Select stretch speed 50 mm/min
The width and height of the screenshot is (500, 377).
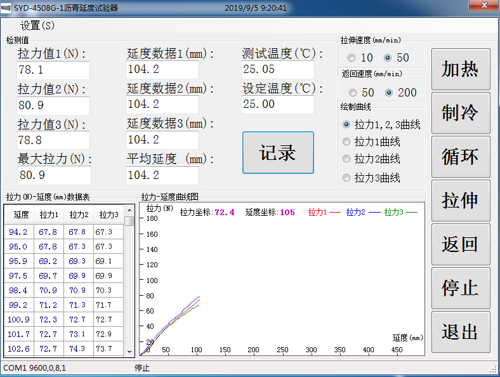pos(388,58)
